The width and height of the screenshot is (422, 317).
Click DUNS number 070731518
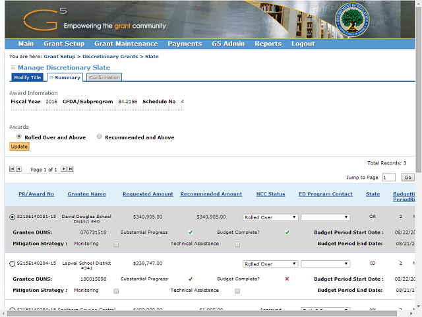click(x=93, y=232)
